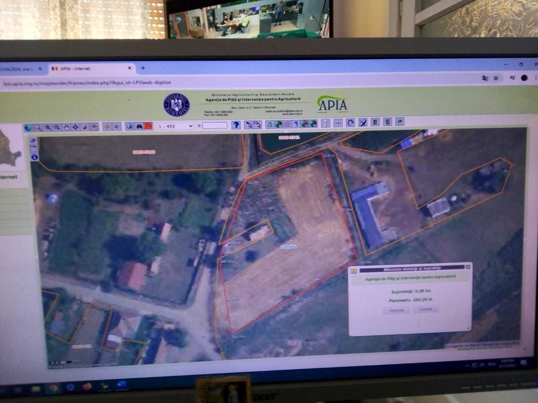
Task: Open a new browser tab with plus
Action: coord(143,68)
